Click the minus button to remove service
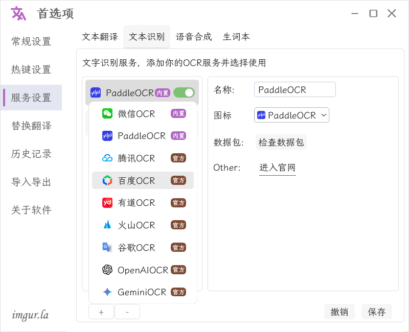This screenshot has height=332, width=409. click(127, 312)
